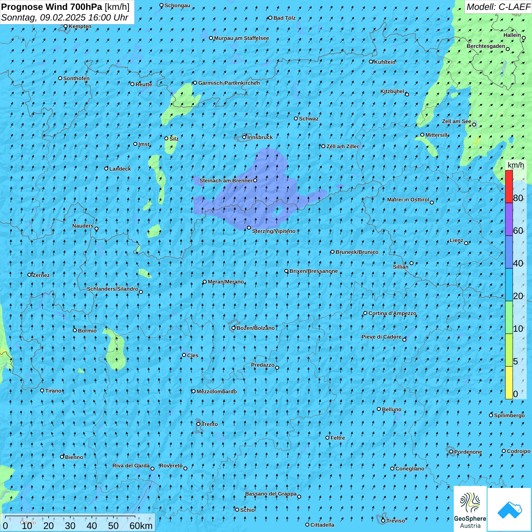Viewport: 532px width, 532px height.
Task: Select the Zell am See label
Action: [456, 122]
